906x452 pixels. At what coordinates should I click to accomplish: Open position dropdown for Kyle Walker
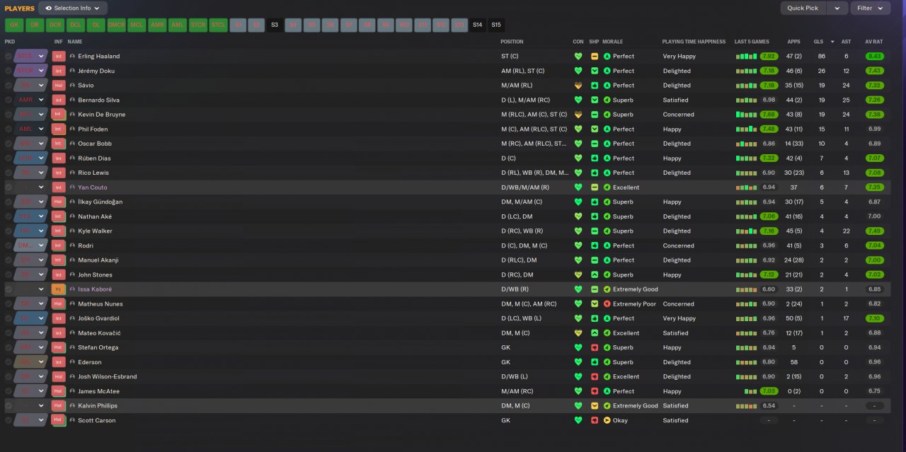coord(42,231)
